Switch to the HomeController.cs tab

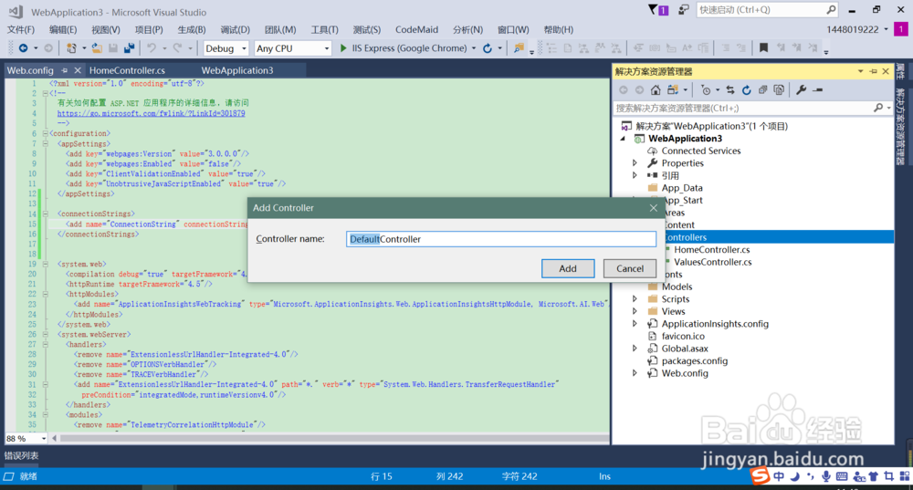point(127,70)
